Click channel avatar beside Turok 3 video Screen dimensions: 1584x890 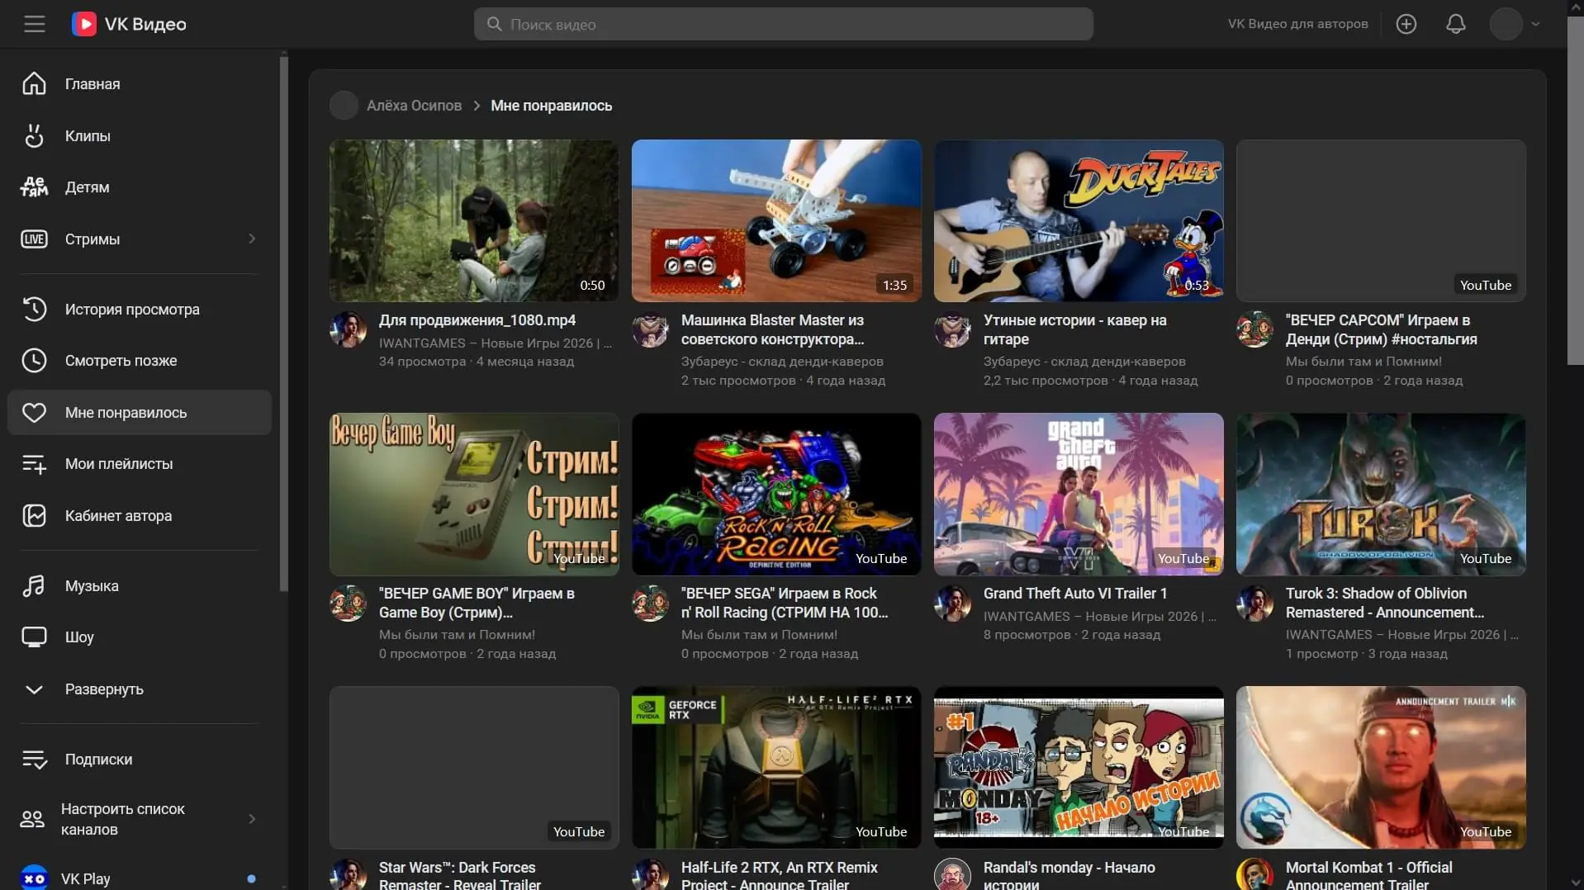(1254, 604)
